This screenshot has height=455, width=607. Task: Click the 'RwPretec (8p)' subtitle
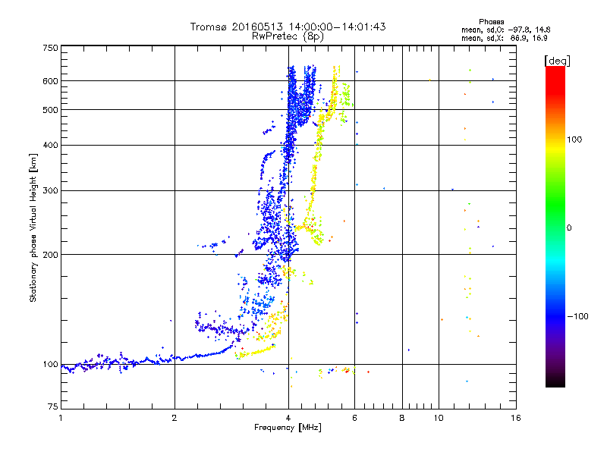288,36
